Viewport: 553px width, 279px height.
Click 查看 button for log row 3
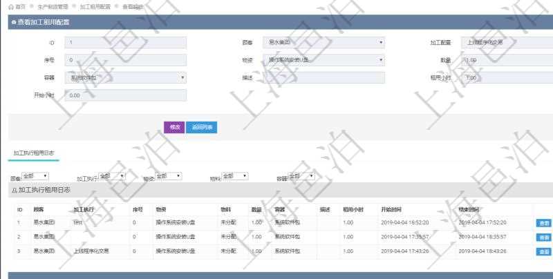(x=544, y=251)
